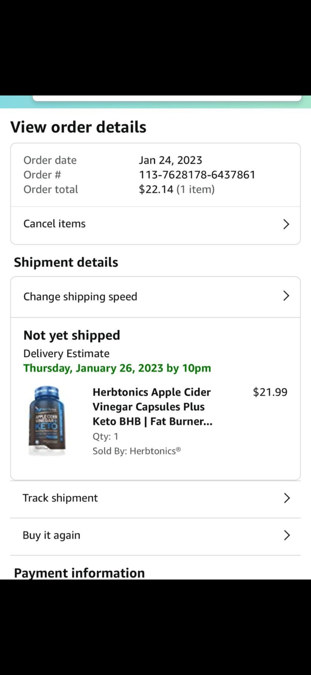Expand the Change shipping speed arrow
The image size is (311, 675).
286,296
